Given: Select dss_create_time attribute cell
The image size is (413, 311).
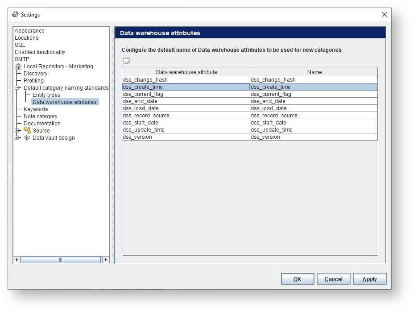Looking at the screenshot, I should pyautogui.click(x=186, y=87).
